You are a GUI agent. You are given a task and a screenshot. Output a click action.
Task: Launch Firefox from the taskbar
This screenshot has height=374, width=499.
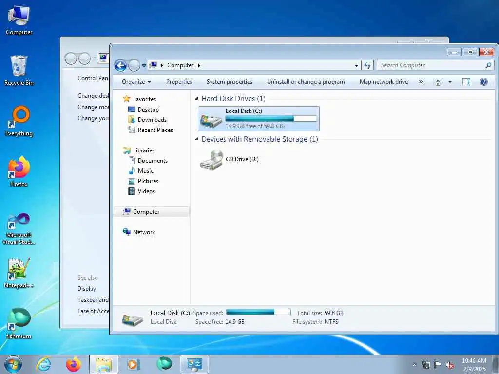pos(74,364)
